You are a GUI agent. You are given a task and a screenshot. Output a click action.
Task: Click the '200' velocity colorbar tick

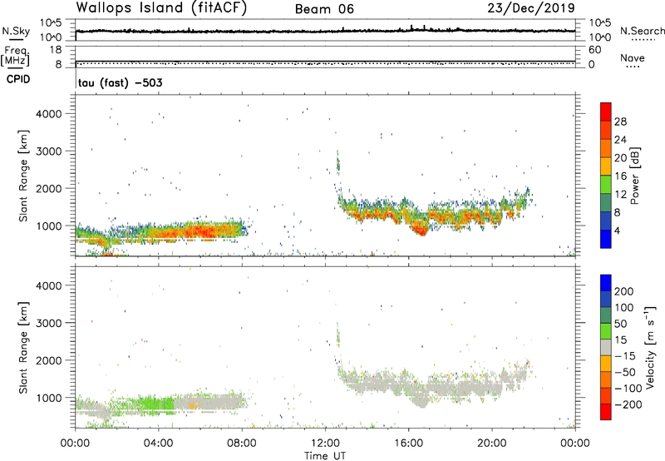tap(624, 291)
